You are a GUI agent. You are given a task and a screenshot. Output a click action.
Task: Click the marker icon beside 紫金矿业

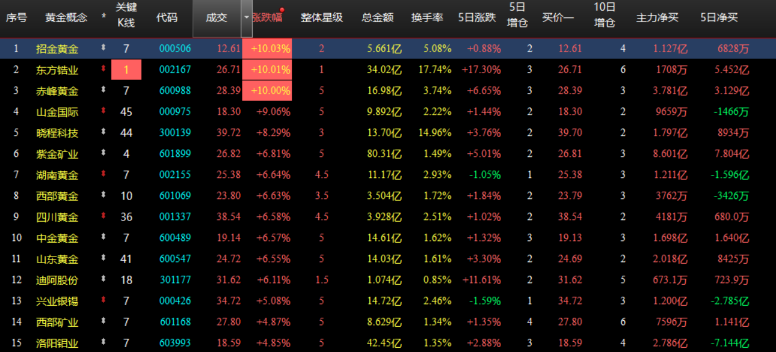tap(103, 154)
